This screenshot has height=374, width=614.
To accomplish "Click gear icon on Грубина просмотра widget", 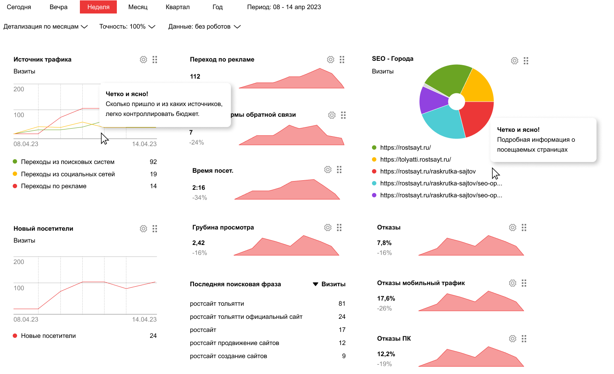I will [328, 227].
